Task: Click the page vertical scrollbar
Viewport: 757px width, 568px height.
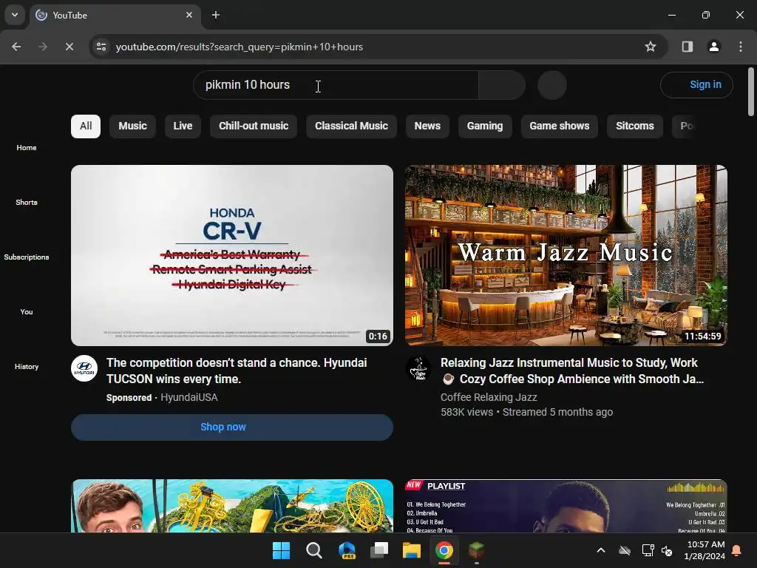Action: click(751, 92)
